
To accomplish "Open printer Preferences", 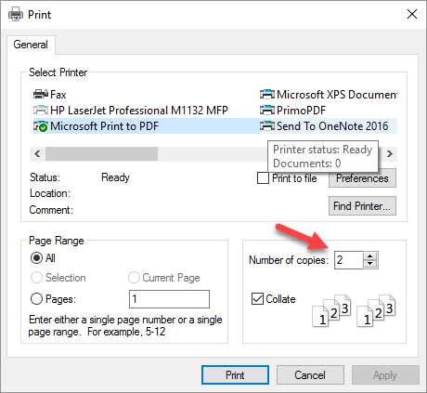I will click(362, 178).
